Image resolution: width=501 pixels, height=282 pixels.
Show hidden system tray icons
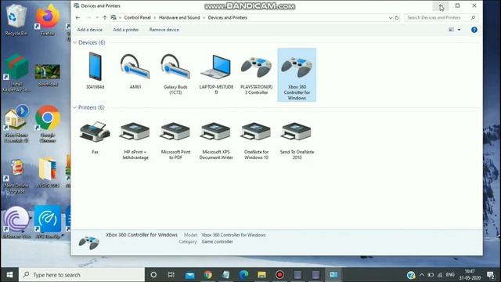tap(422, 275)
